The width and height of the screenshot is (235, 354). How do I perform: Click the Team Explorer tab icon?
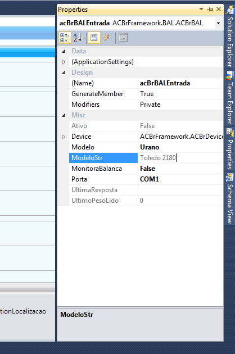click(230, 76)
